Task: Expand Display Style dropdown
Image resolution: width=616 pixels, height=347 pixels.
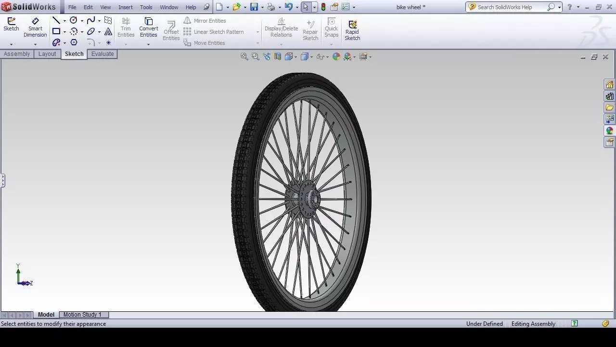Action: tap(311, 57)
